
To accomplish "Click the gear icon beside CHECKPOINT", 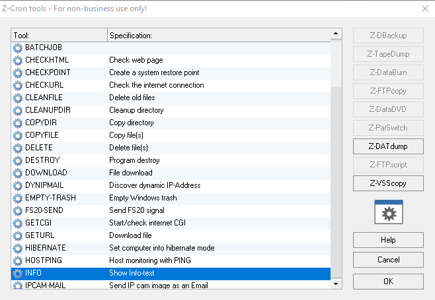I will pos(17,73).
